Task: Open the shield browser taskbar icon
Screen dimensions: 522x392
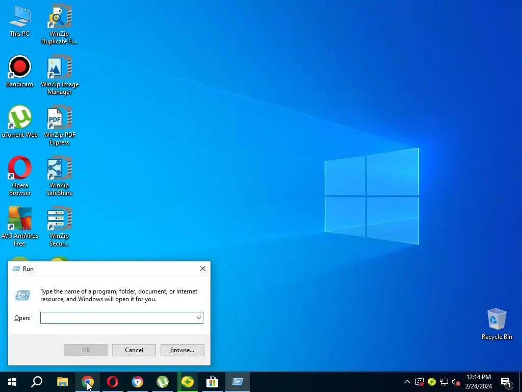Action: coord(138,382)
